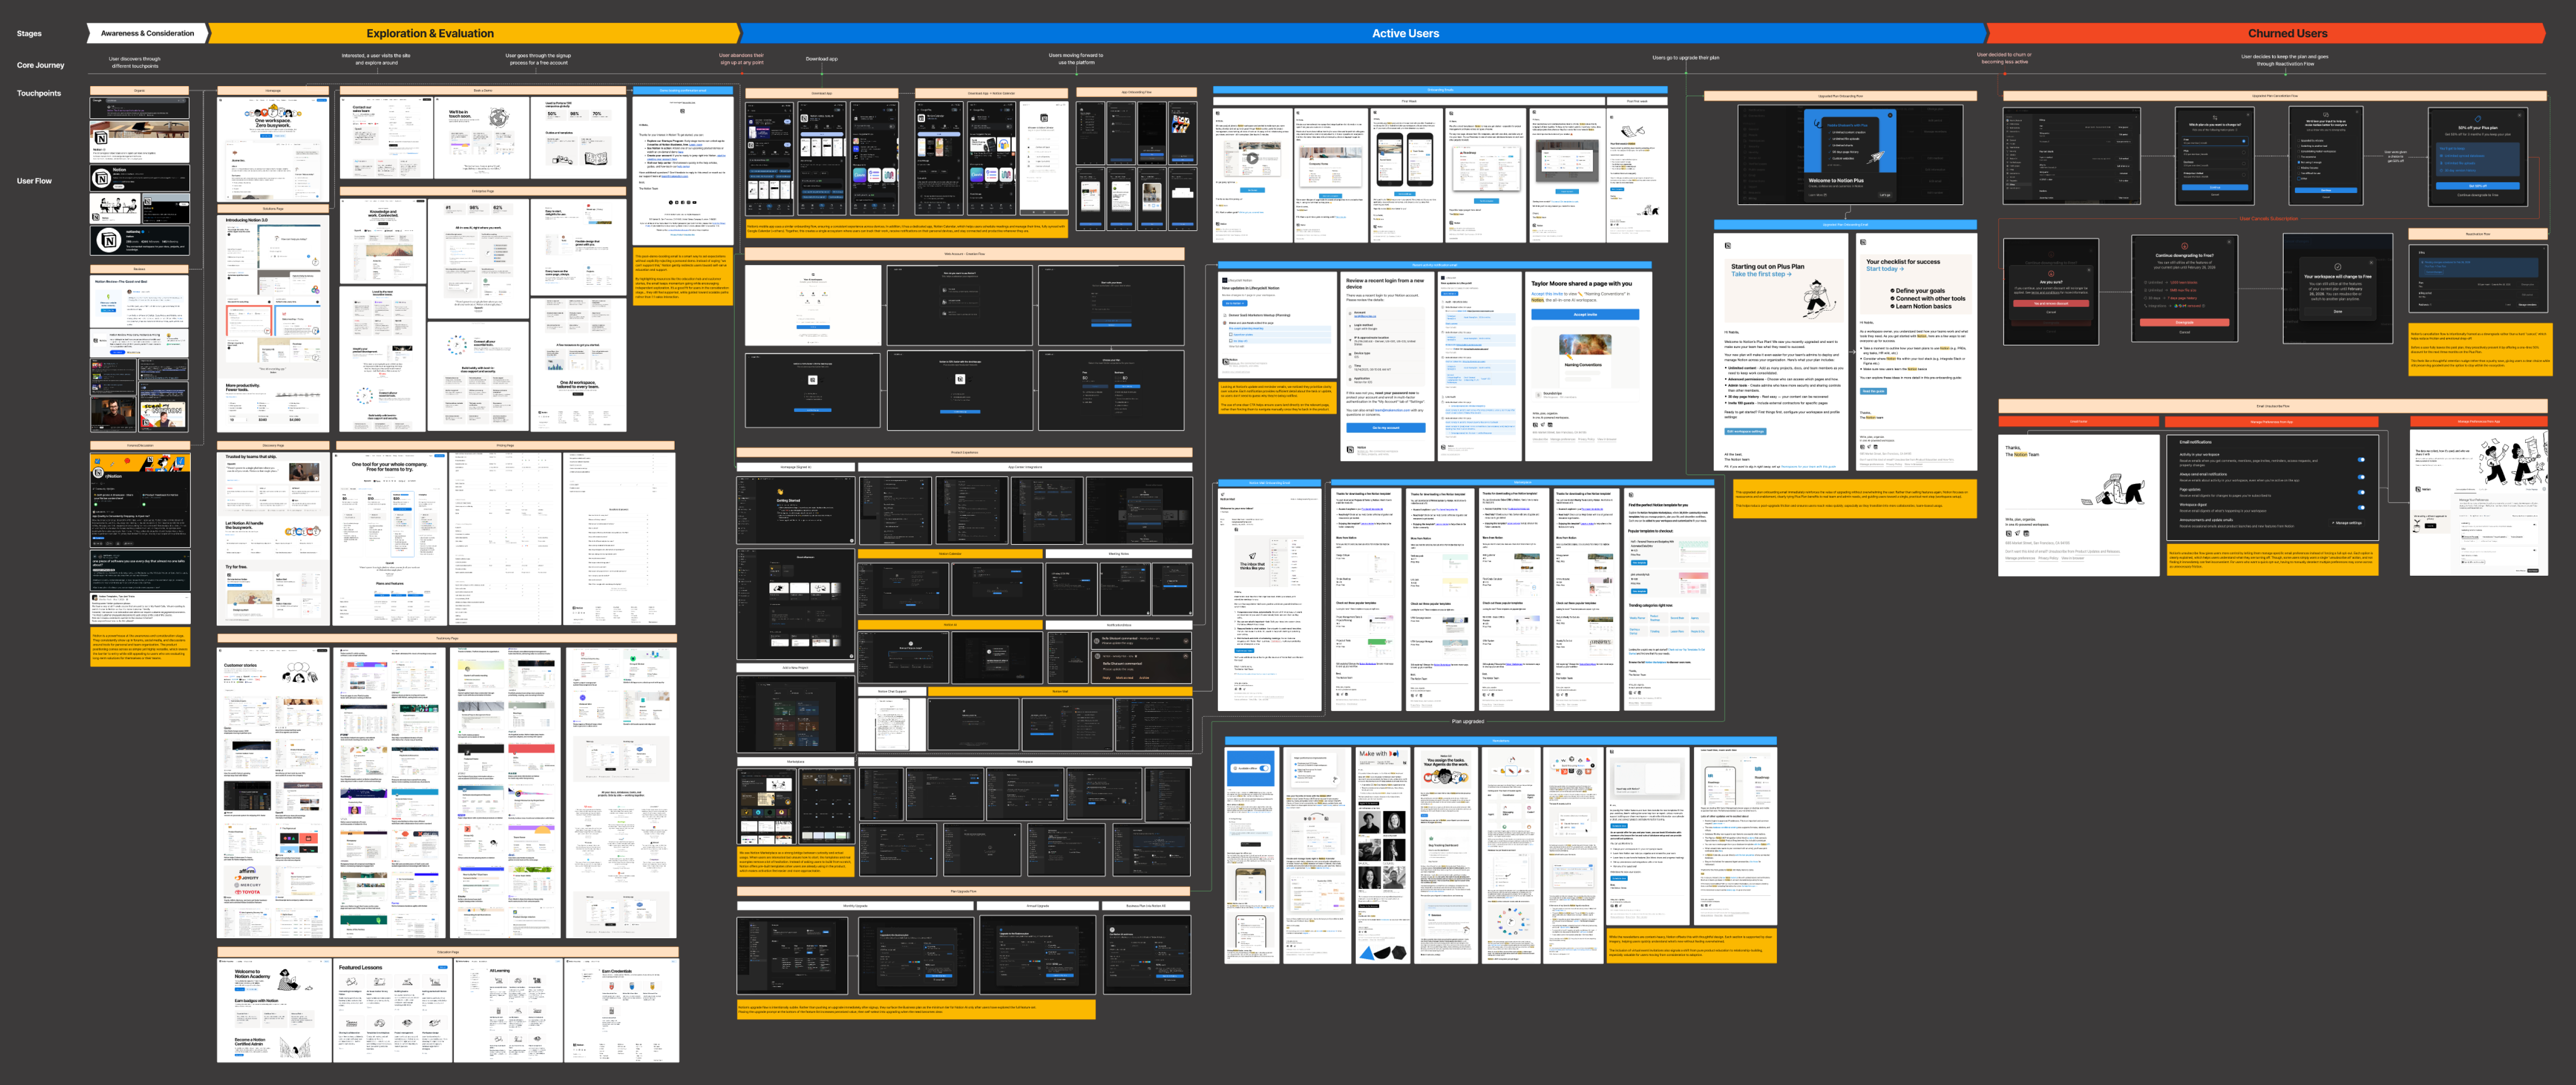Toggle the Workspace digest email switch
Screen dimensions: 2576x1085
[x=2360, y=507]
